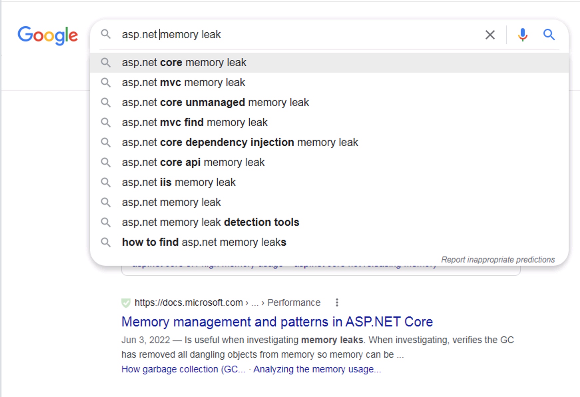Submit search with blue magnifier icon

click(549, 34)
